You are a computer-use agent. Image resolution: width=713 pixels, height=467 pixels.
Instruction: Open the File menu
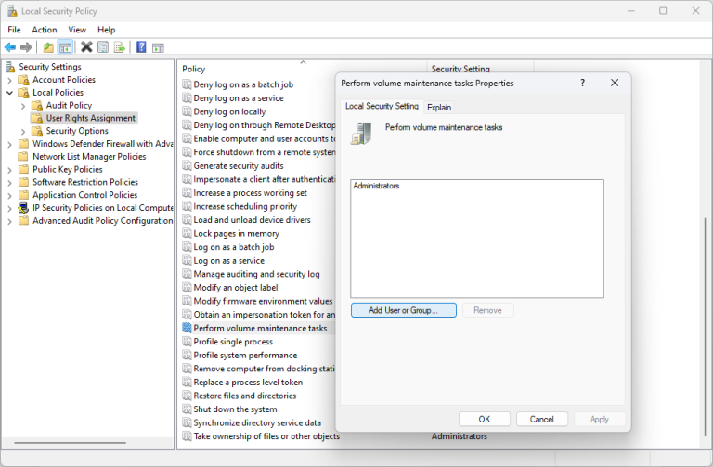14,30
